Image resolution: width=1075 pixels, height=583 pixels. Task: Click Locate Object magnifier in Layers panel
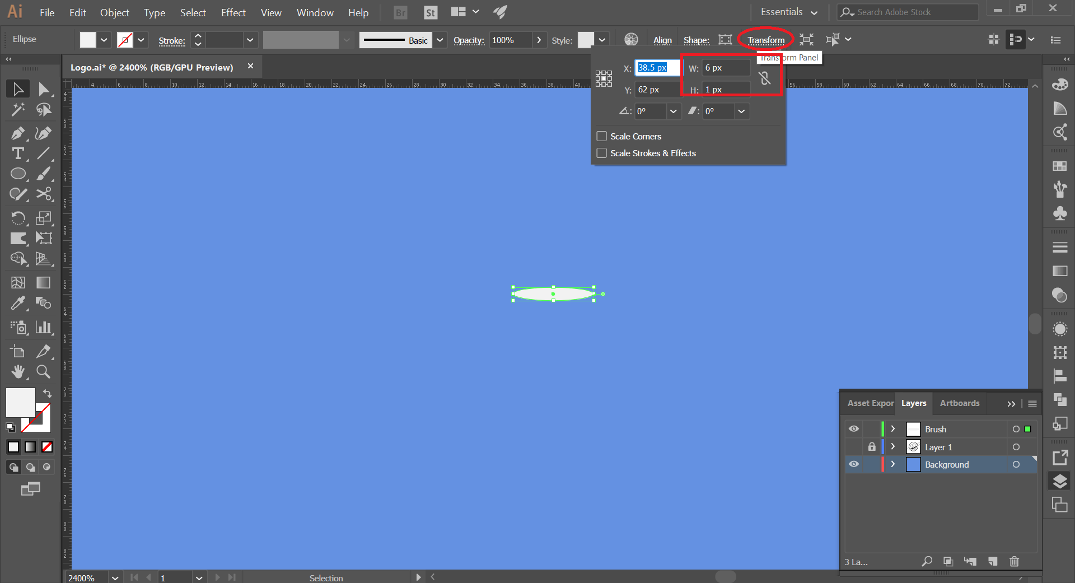pyautogui.click(x=927, y=561)
